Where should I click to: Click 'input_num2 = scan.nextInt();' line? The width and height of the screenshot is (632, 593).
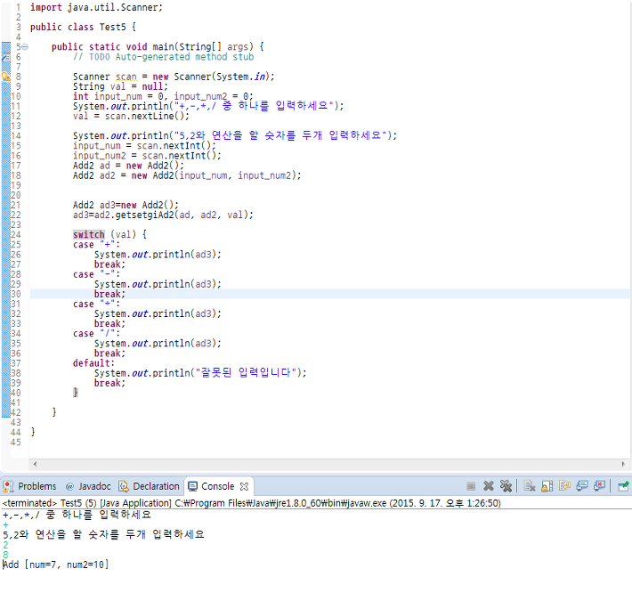point(147,156)
